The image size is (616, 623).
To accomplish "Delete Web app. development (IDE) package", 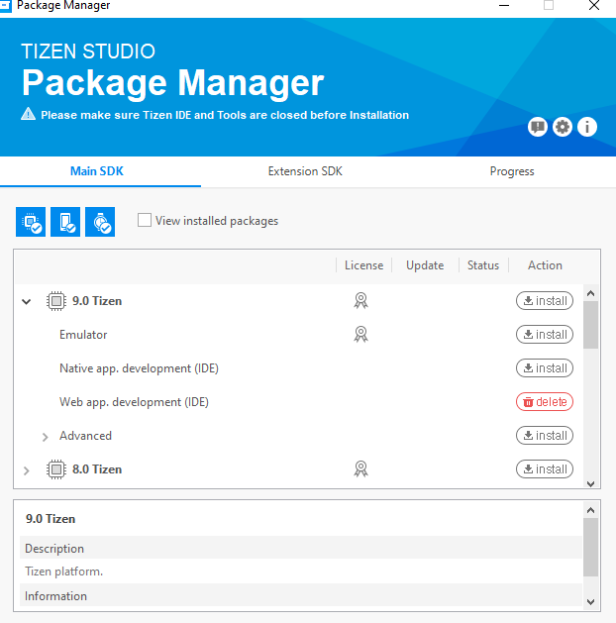I will click(544, 402).
